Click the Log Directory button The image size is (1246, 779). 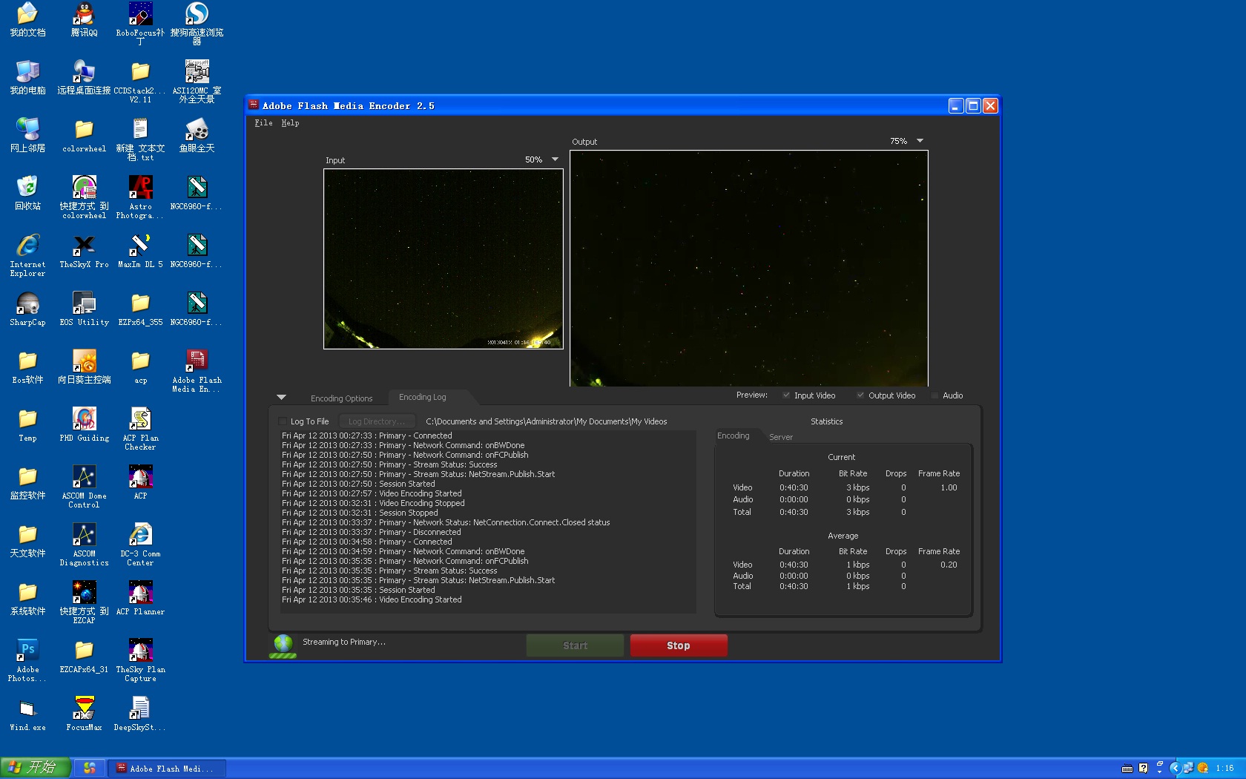tap(377, 421)
